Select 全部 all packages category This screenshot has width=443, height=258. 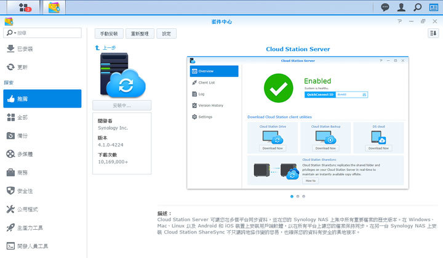coord(42,117)
